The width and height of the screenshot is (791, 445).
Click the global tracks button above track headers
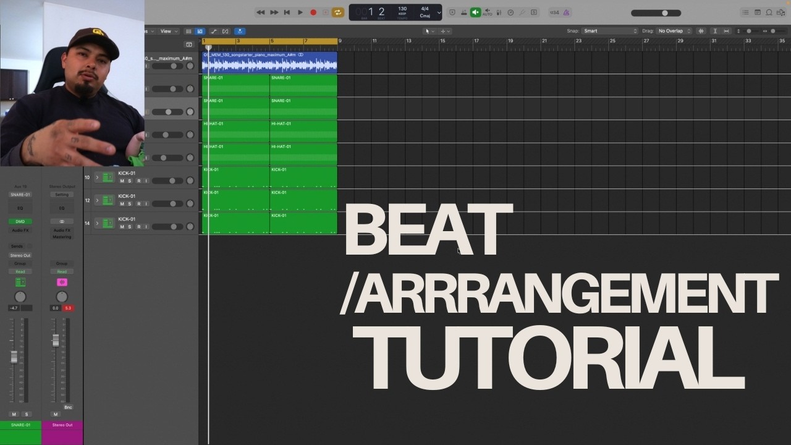189,44
